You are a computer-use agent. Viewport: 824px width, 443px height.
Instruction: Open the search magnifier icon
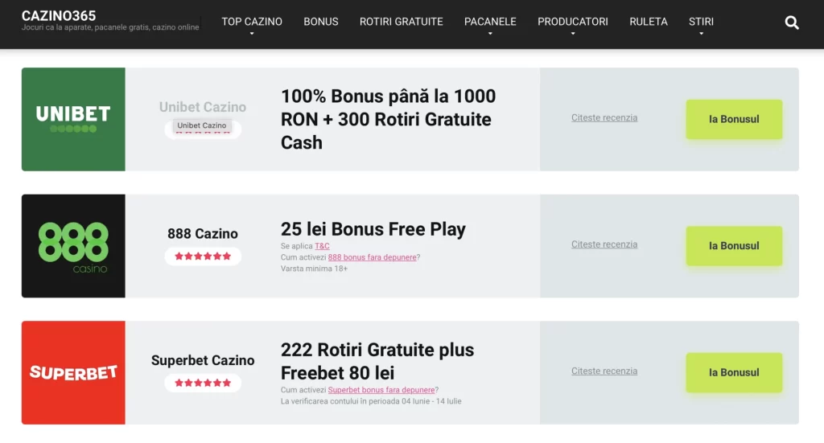[792, 23]
